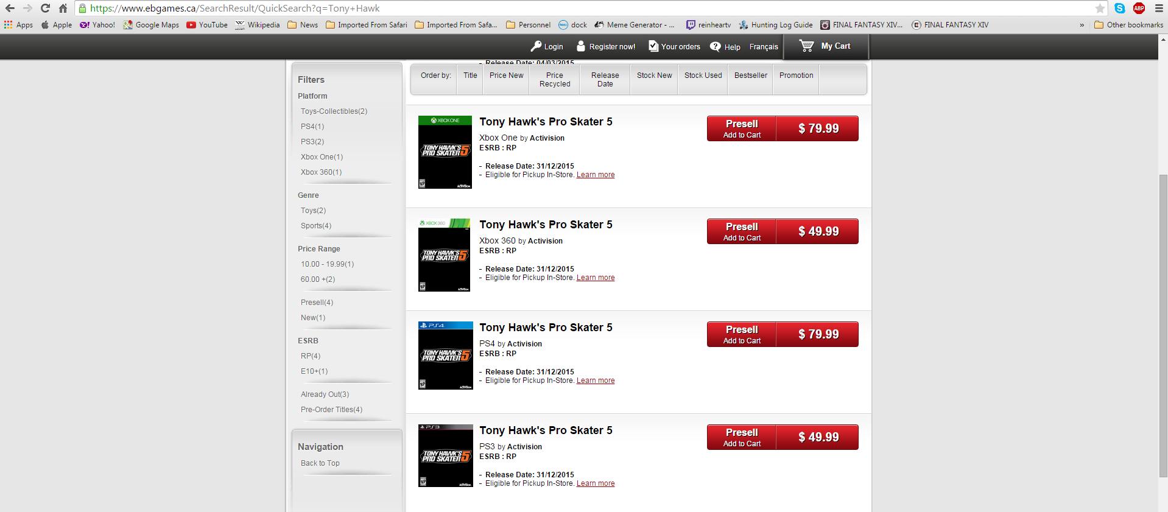Click Learn more for Xbox 360 pickup
The image size is (1168, 512).
pyautogui.click(x=596, y=278)
